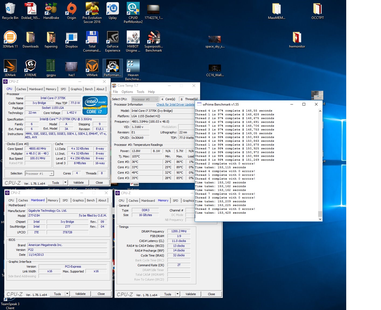The height and width of the screenshot is (310, 381).
Task: Click wPrime vertical scrollbar thumb
Action: point(320,214)
